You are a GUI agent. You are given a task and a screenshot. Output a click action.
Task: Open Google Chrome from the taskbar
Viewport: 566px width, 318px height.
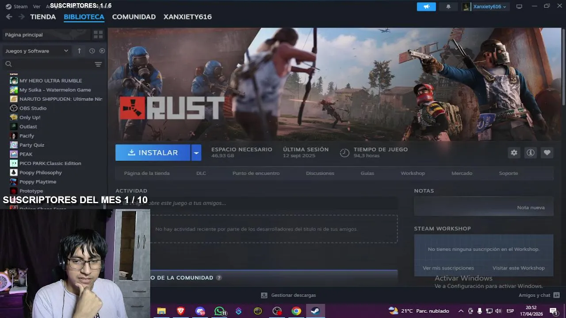point(296,311)
